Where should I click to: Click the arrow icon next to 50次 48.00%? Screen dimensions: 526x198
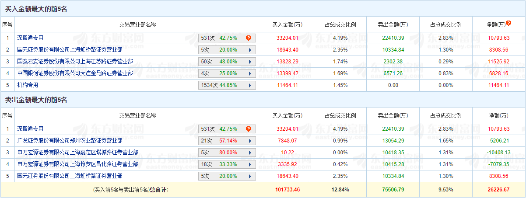coord(250,62)
